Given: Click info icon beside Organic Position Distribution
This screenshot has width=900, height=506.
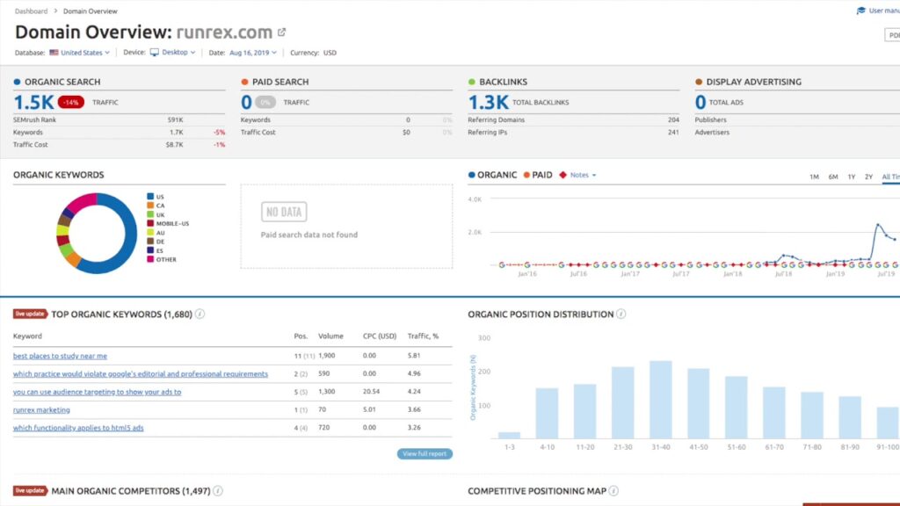Looking at the screenshot, I should pos(621,314).
